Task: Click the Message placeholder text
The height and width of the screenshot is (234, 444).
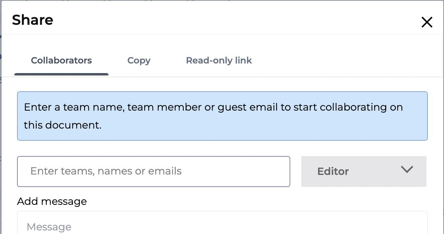Action: point(49,226)
